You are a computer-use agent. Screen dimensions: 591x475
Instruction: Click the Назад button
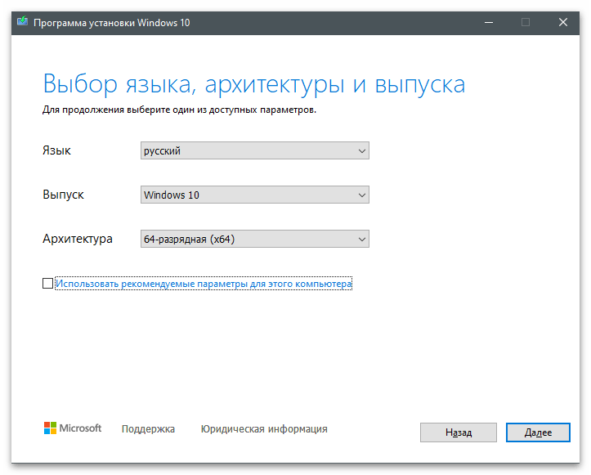pyautogui.click(x=459, y=432)
